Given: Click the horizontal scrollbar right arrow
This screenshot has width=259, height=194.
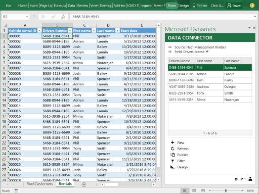Looking at the screenshot, I should (153, 184).
